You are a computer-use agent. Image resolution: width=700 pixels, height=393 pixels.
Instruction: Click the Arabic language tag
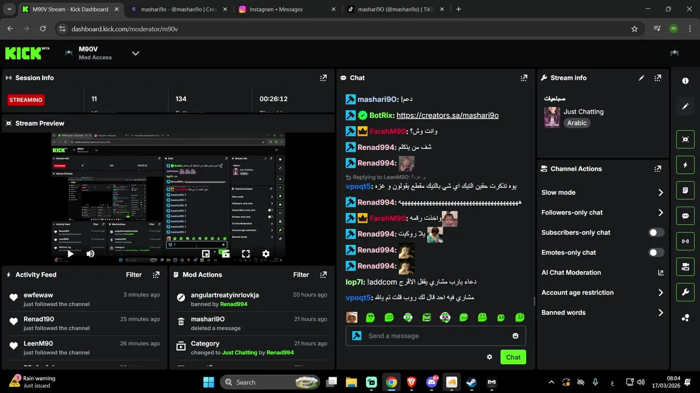[x=577, y=123]
